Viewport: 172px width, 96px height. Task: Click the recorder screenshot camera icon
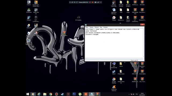95,2
